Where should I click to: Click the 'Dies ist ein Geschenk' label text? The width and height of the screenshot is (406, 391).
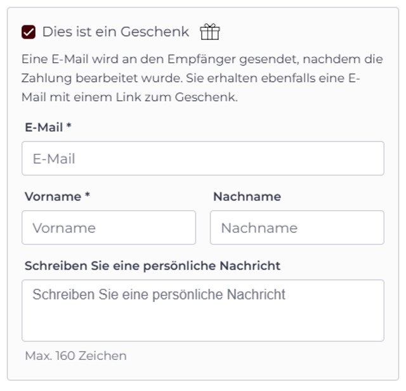click(115, 32)
